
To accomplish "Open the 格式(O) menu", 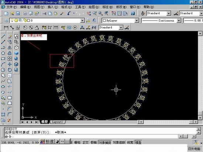I will 66,7.
